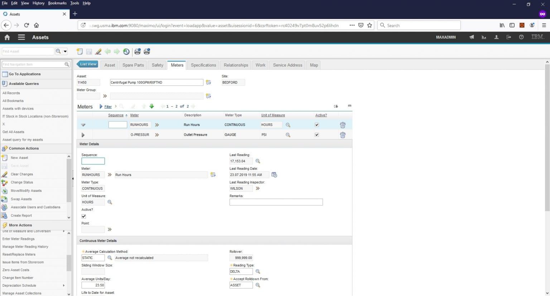Uncheck Active for the Outlet Pressure meter

click(x=317, y=135)
